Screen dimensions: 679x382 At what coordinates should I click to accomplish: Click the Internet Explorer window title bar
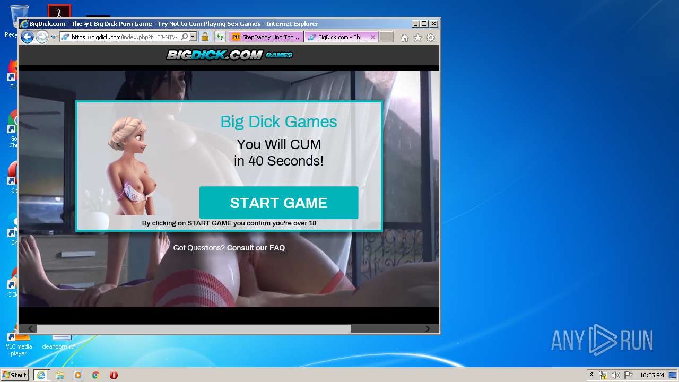(x=215, y=24)
